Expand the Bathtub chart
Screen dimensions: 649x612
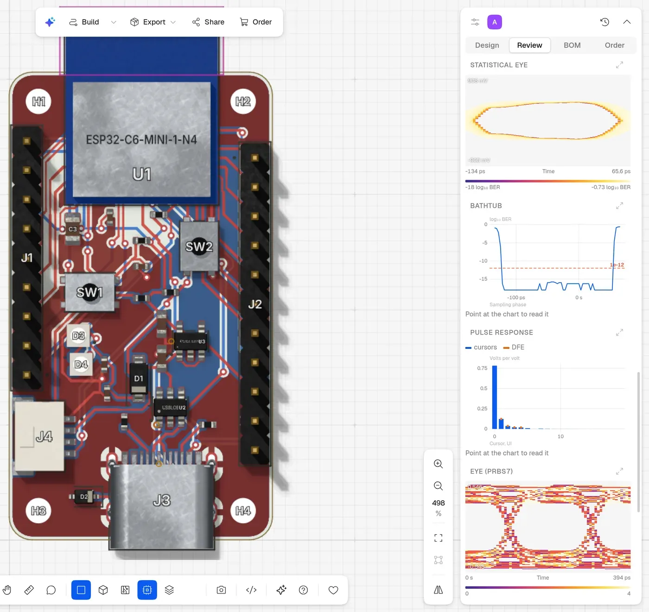tap(619, 206)
